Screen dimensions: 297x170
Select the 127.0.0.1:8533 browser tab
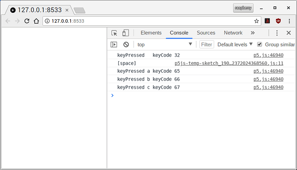[40, 10]
